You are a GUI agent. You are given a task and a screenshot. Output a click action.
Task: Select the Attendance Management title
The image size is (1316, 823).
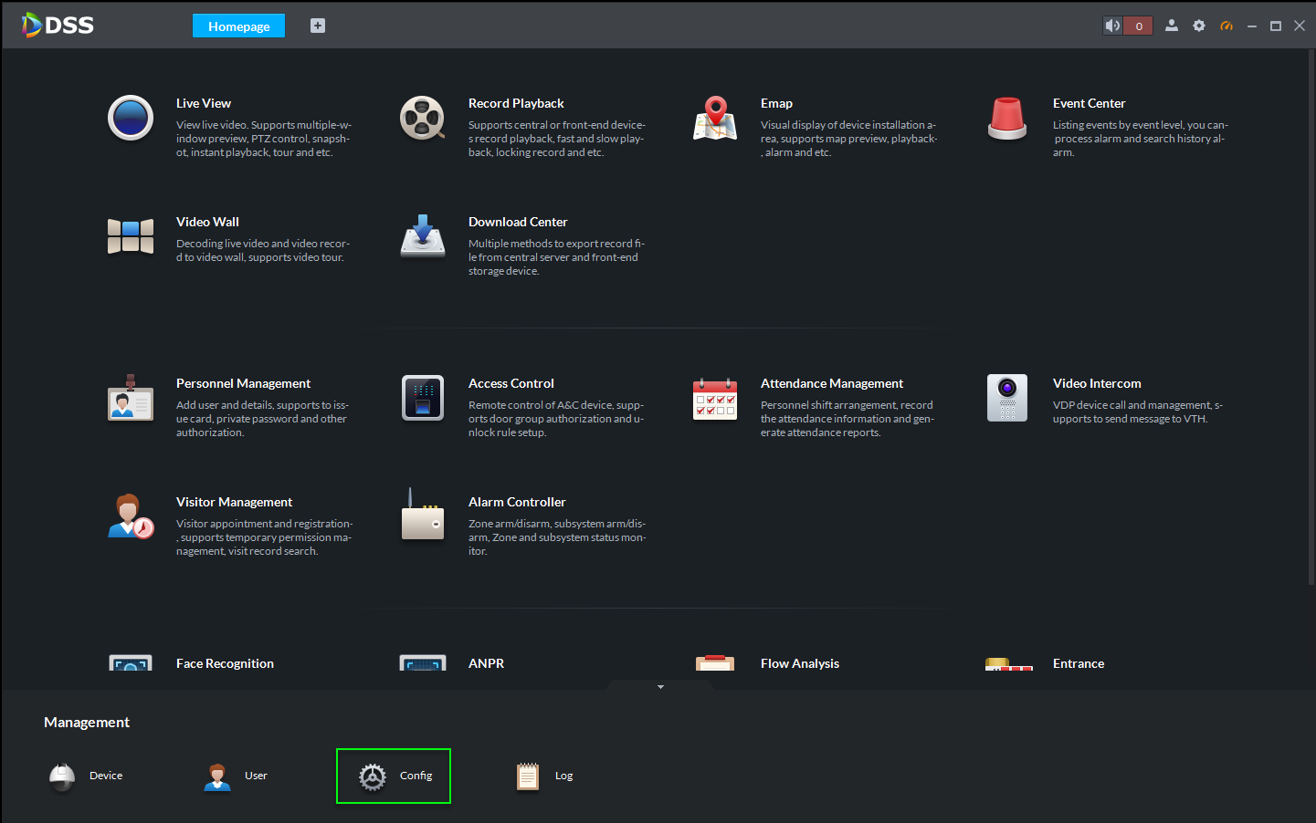[x=832, y=383]
